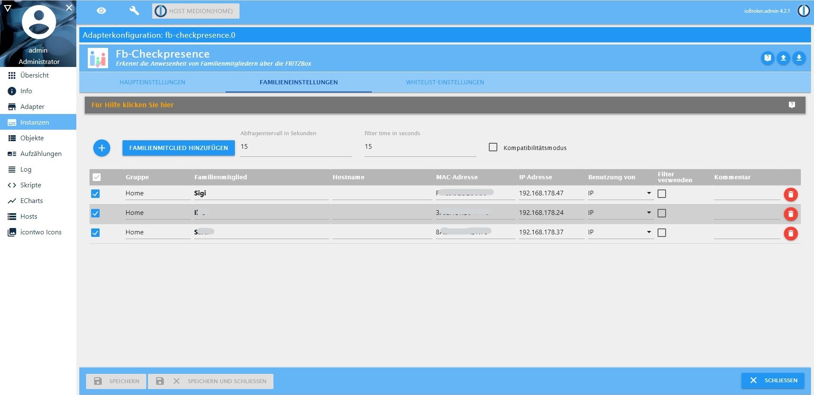The height and width of the screenshot is (395, 814).
Task: Switch to WHITELIST-EINSTELLUNGEN tab
Action: (445, 82)
